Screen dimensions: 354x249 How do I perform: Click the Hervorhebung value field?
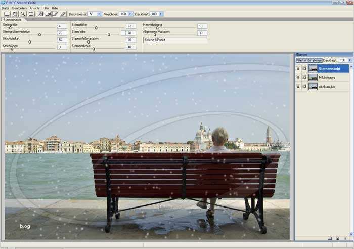click(202, 26)
